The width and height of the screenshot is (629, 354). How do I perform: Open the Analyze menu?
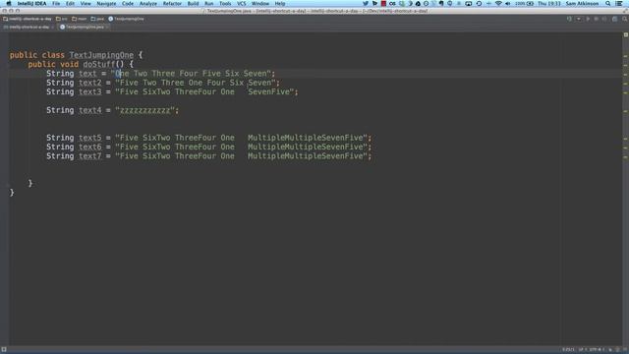[x=148, y=4]
